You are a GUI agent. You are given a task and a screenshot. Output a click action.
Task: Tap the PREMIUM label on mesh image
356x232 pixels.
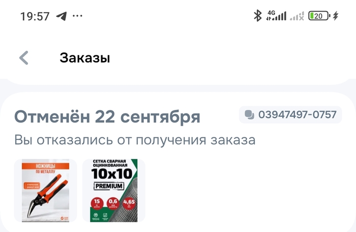click(x=109, y=186)
